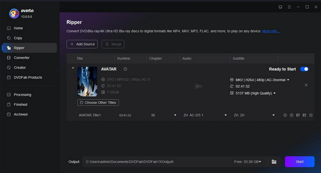Go to Home in sidebar
321x173 pixels.
coord(18,28)
